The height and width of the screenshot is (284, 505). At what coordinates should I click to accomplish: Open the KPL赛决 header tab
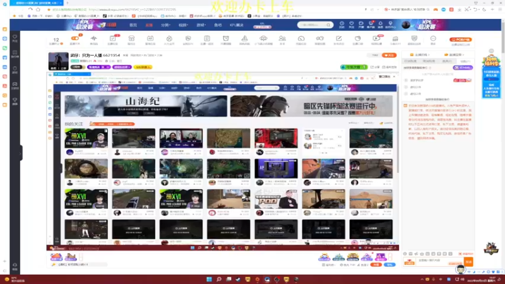click(x=236, y=25)
